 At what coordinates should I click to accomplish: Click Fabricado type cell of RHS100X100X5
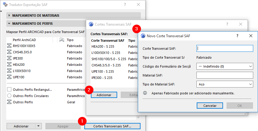click(x=74, y=46)
